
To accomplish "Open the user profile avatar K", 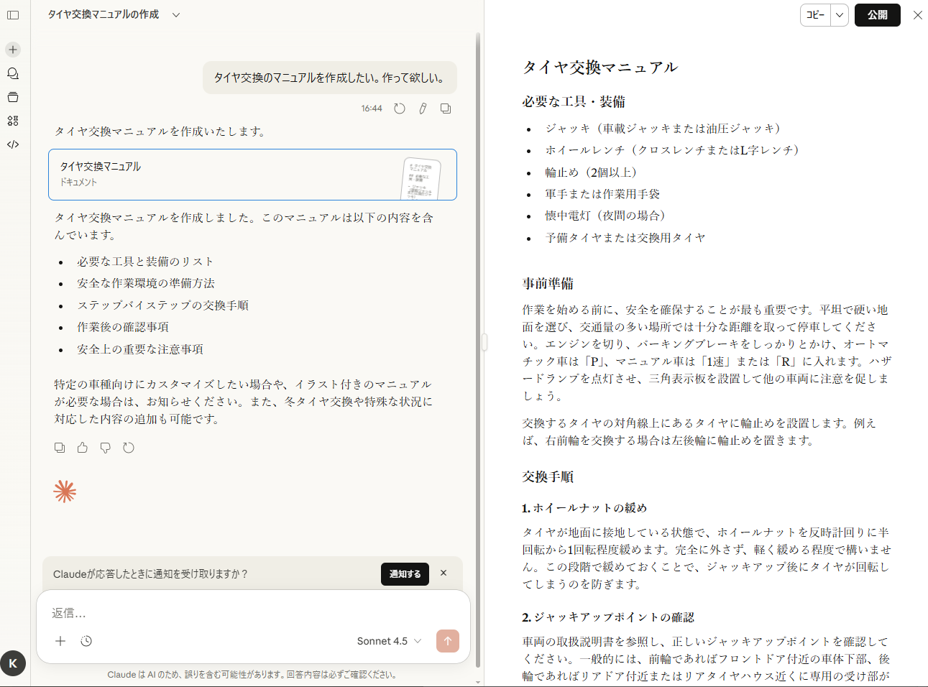I will [x=13, y=663].
